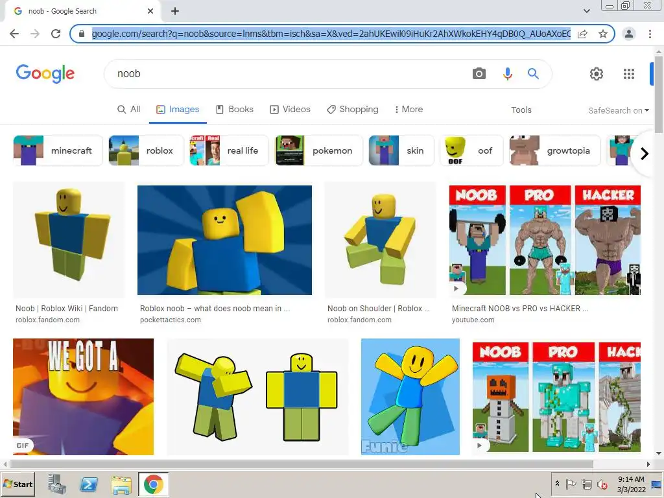Filter results by the oof chip

471,150
